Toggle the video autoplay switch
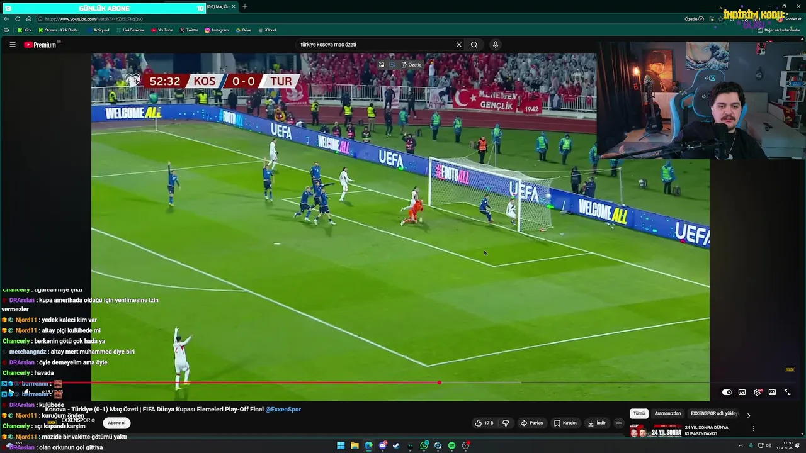Viewport: 806px width, 453px height. pyautogui.click(x=727, y=392)
